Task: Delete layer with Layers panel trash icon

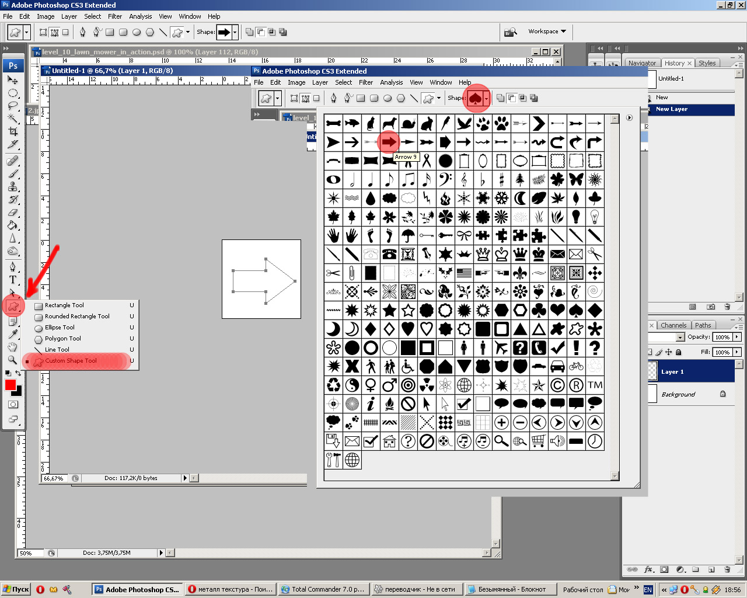Action: click(x=727, y=569)
